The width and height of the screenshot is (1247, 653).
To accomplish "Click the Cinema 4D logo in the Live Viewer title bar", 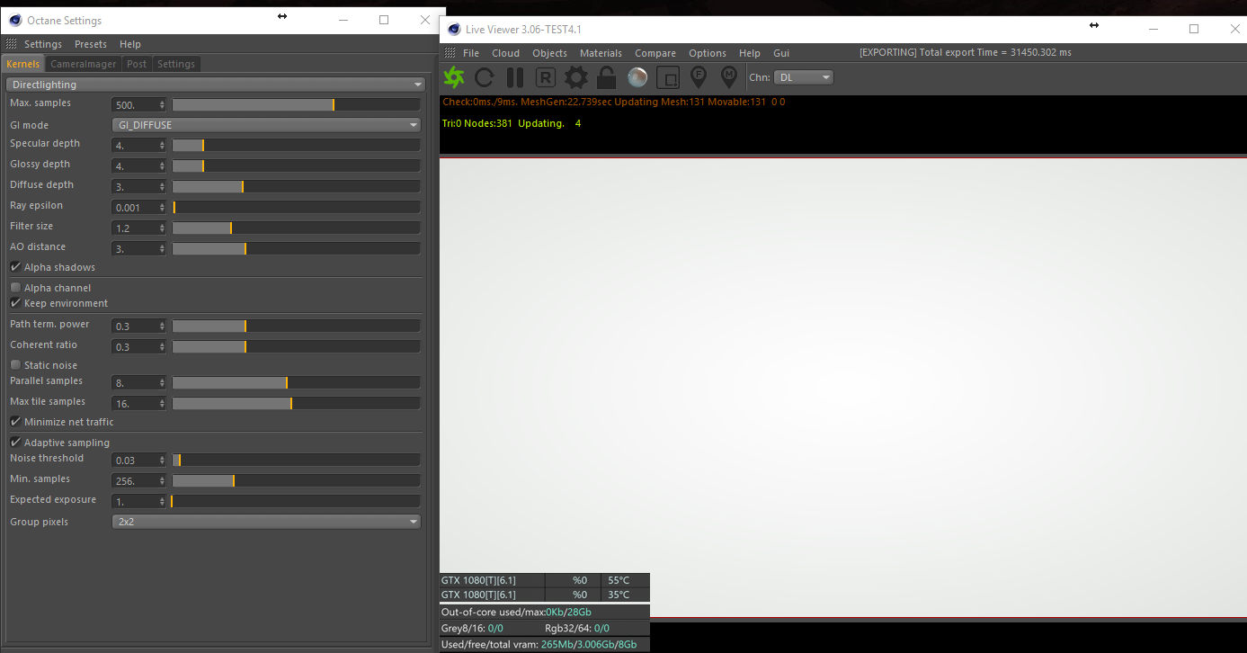I will [454, 30].
